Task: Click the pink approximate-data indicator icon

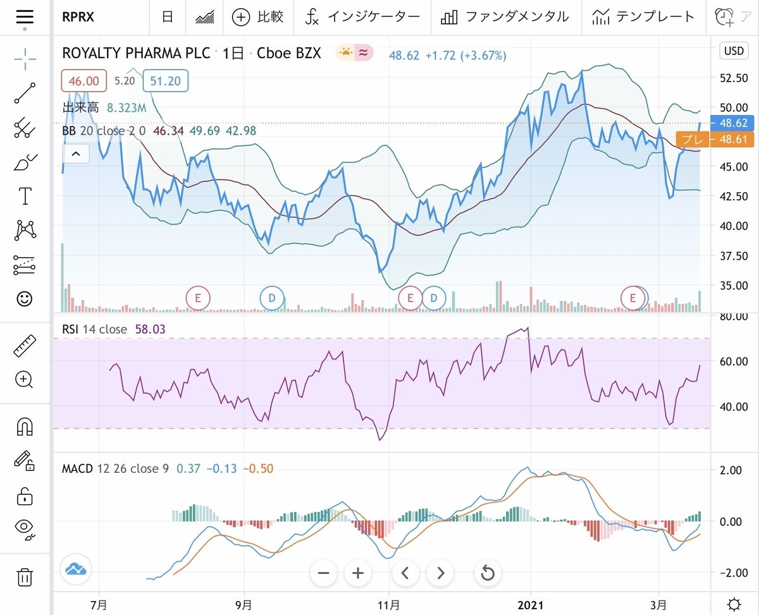Action: [363, 53]
